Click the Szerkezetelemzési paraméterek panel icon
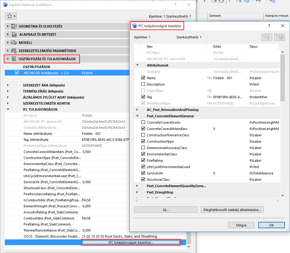This screenshot has height=253, width=290. 14,51
